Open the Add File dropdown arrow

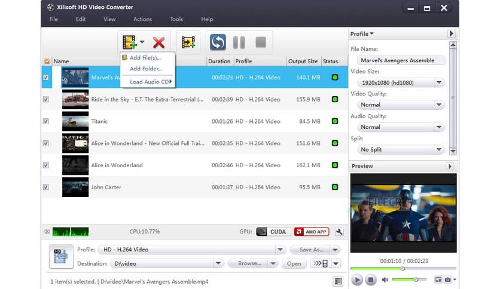coord(142,42)
